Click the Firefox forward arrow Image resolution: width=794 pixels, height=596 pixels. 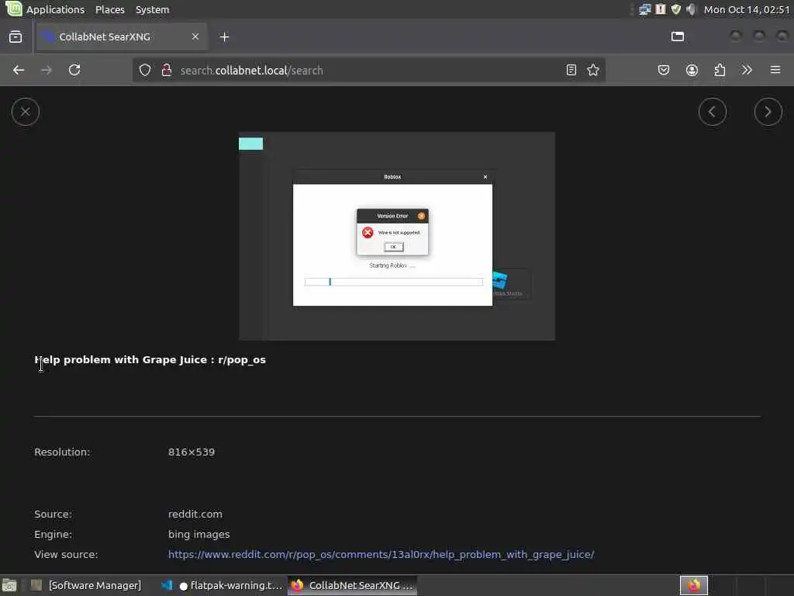click(46, 70)
